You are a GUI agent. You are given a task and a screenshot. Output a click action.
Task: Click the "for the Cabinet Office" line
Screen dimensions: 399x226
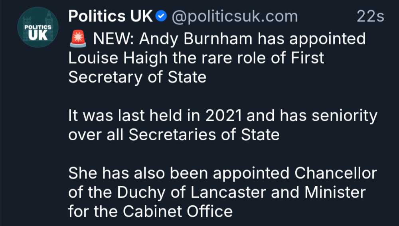click(150, 212)
